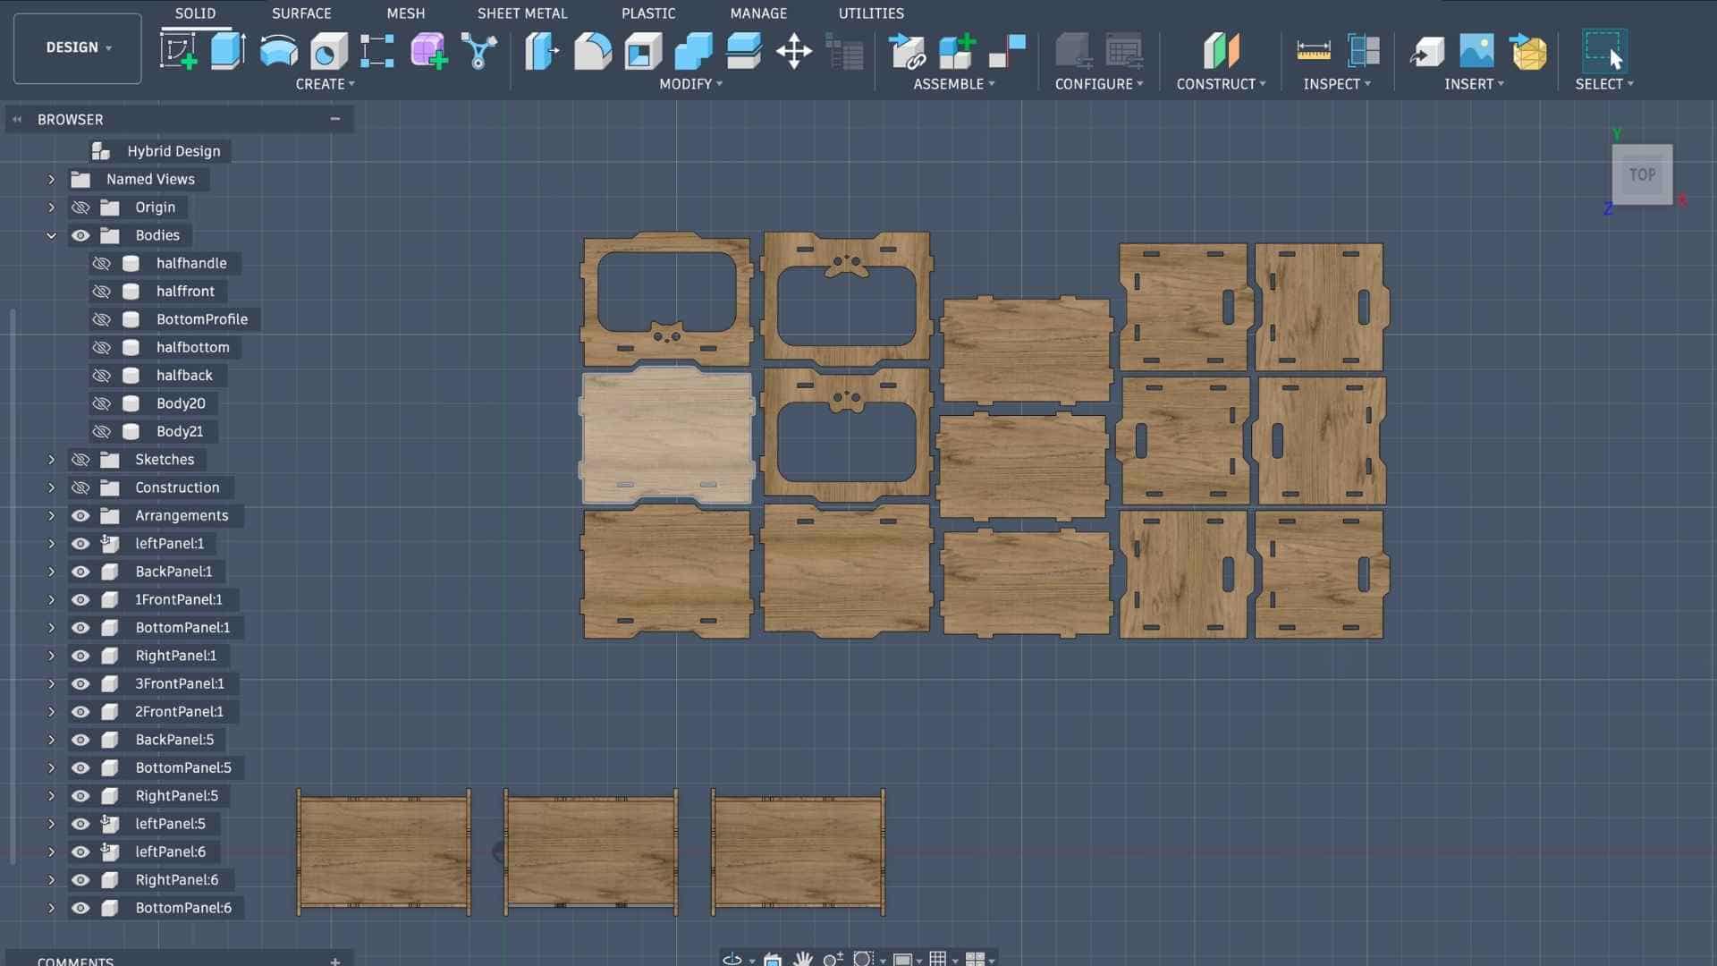Switch to the SHEET METAL tab
Viewport: 1717px width, 966px height.
521,13
